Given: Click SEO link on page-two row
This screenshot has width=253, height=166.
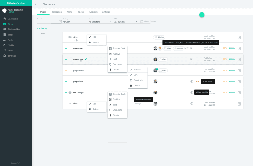Looking at the screenshot, I should (225, 59).
